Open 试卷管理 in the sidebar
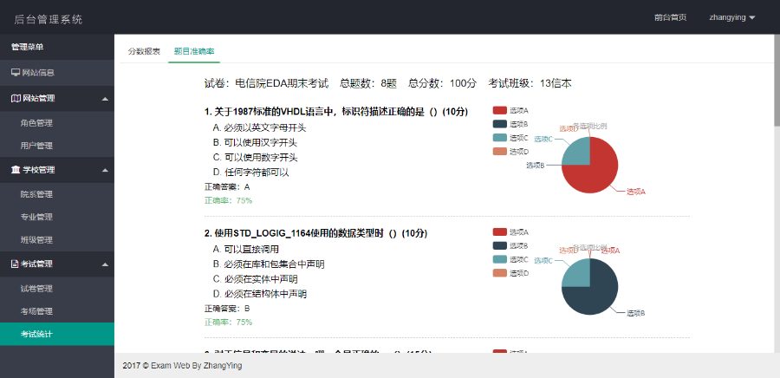The width and height of the screenshot is (780, 378). (x=57, y=289)
